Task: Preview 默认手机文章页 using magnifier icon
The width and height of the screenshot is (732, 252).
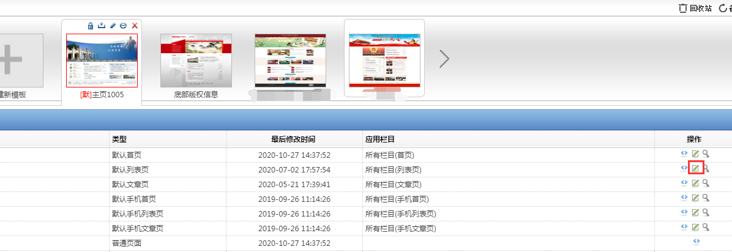Action: [706, 227]
